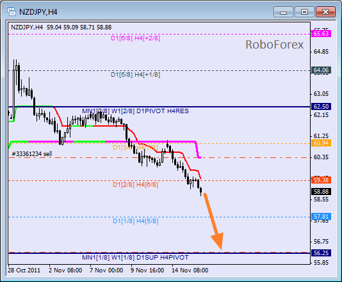Viewport: 342px width, 282px height.
Task: Click the 14 Nov 08:00 time axis marker
Action: pos(190,270)
